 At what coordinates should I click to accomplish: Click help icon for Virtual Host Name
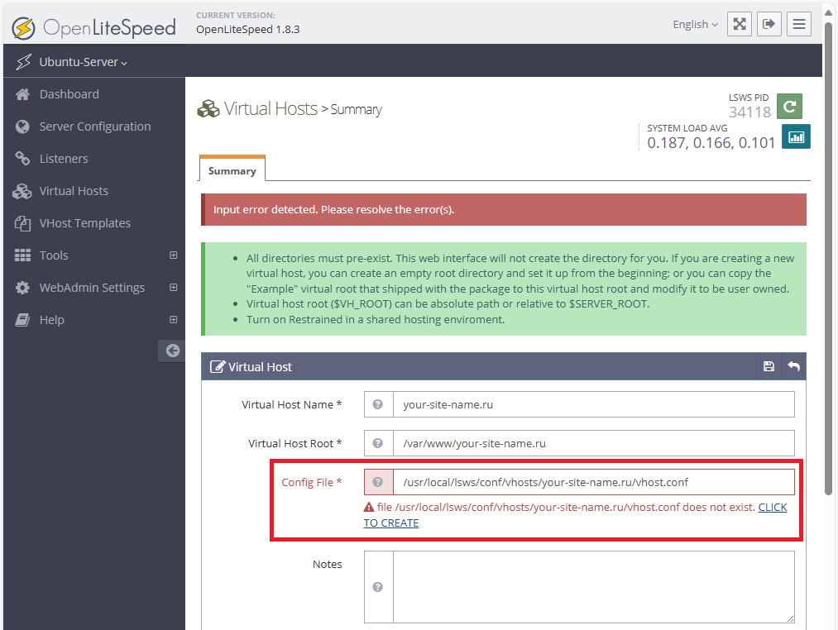[x=378, y=404]
